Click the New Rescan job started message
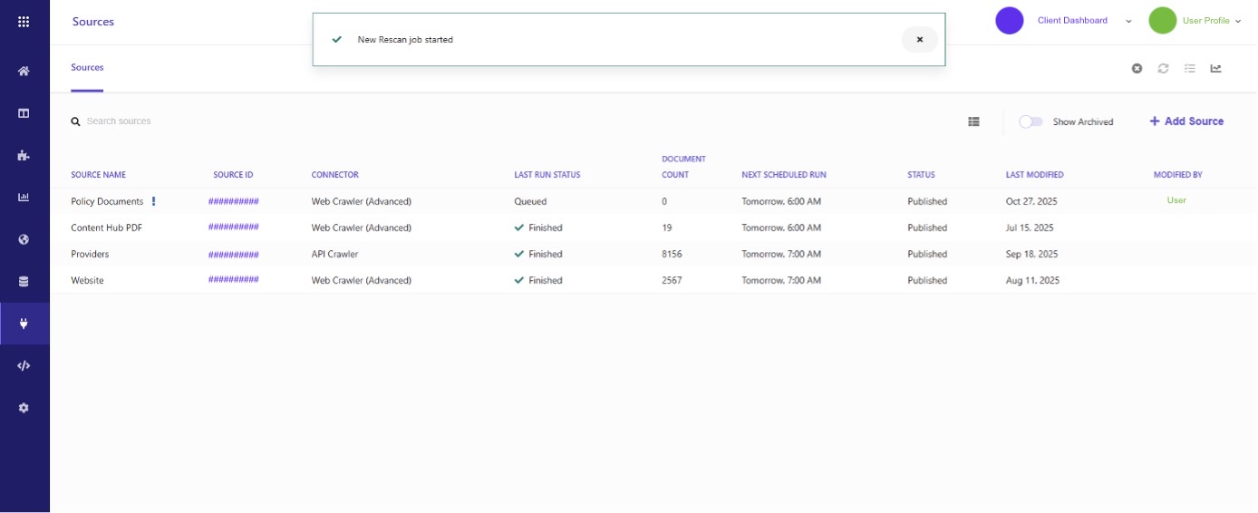The width and height of the screenshot is (1258, 513). 405,40
